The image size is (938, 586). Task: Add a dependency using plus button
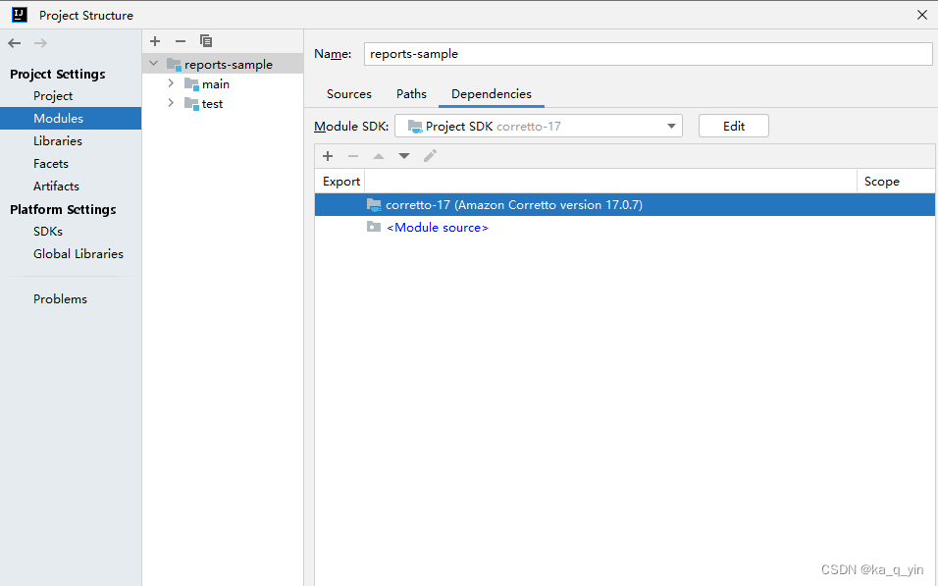point(328,156)
